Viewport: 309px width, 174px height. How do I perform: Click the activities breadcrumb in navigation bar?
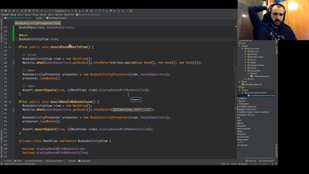coord(69,14)
